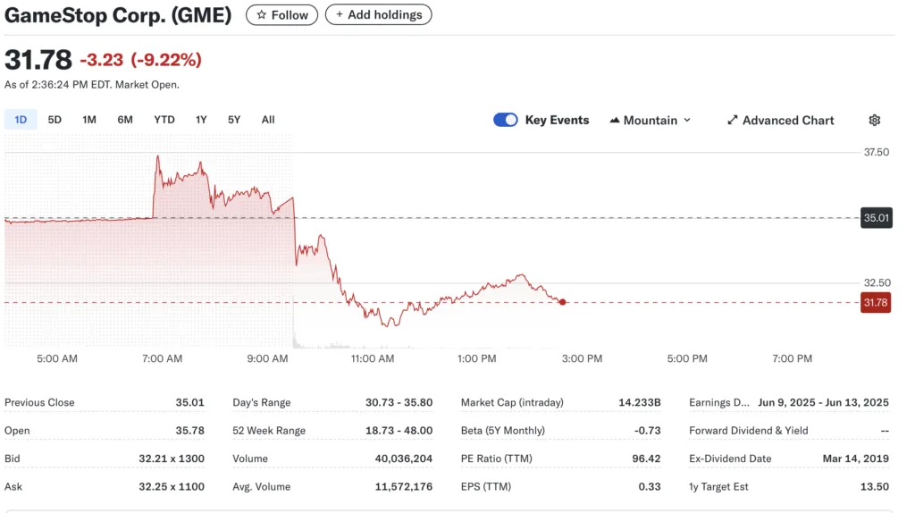Click the Open value 35.78

tap(189, 431)
